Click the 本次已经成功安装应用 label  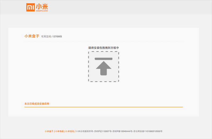(x=37, y=104)
